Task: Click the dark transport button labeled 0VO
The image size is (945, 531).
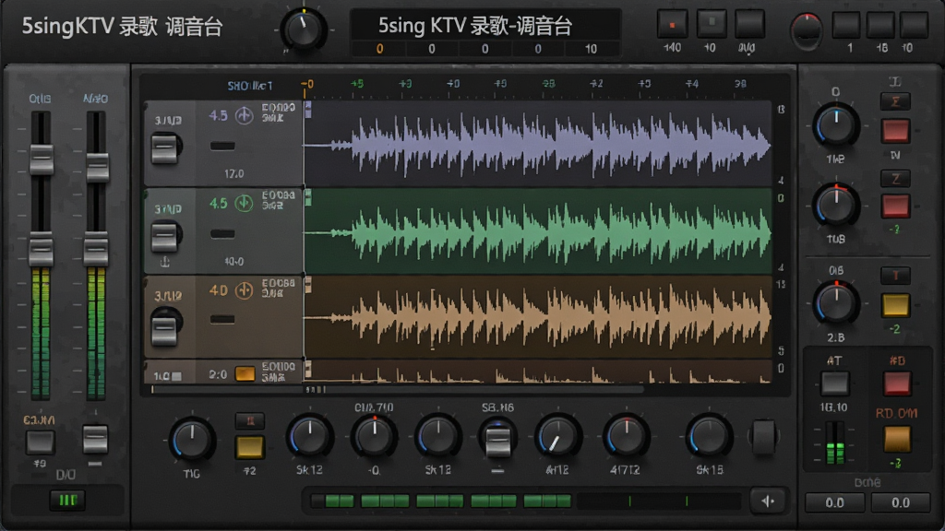Action: 749,23
